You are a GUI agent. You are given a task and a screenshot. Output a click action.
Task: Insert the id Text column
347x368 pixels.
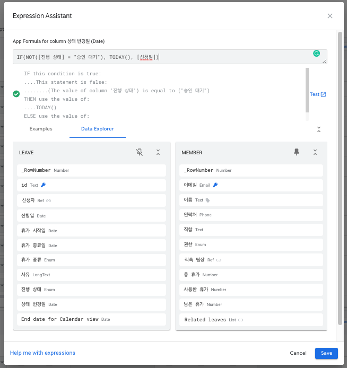coord(91,185)
